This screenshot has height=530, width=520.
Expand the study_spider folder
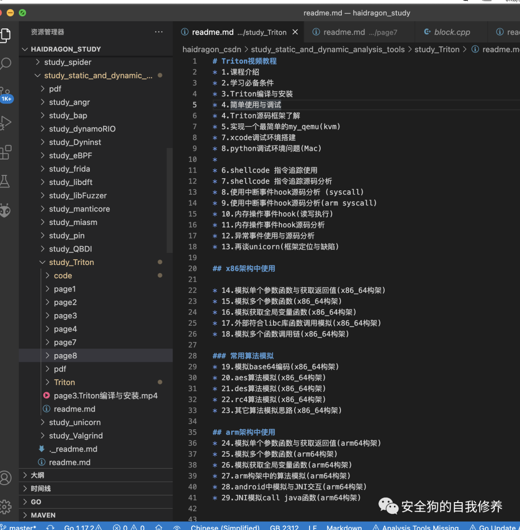click(x=96, y=62)
